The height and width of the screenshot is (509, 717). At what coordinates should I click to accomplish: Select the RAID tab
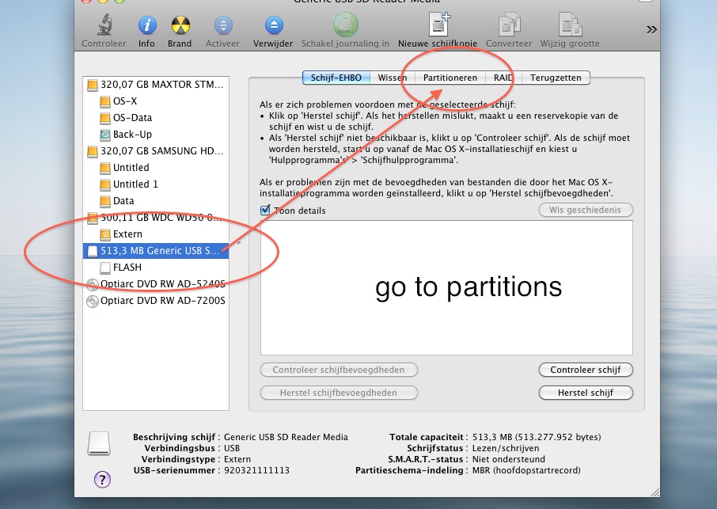coord(503,78)
